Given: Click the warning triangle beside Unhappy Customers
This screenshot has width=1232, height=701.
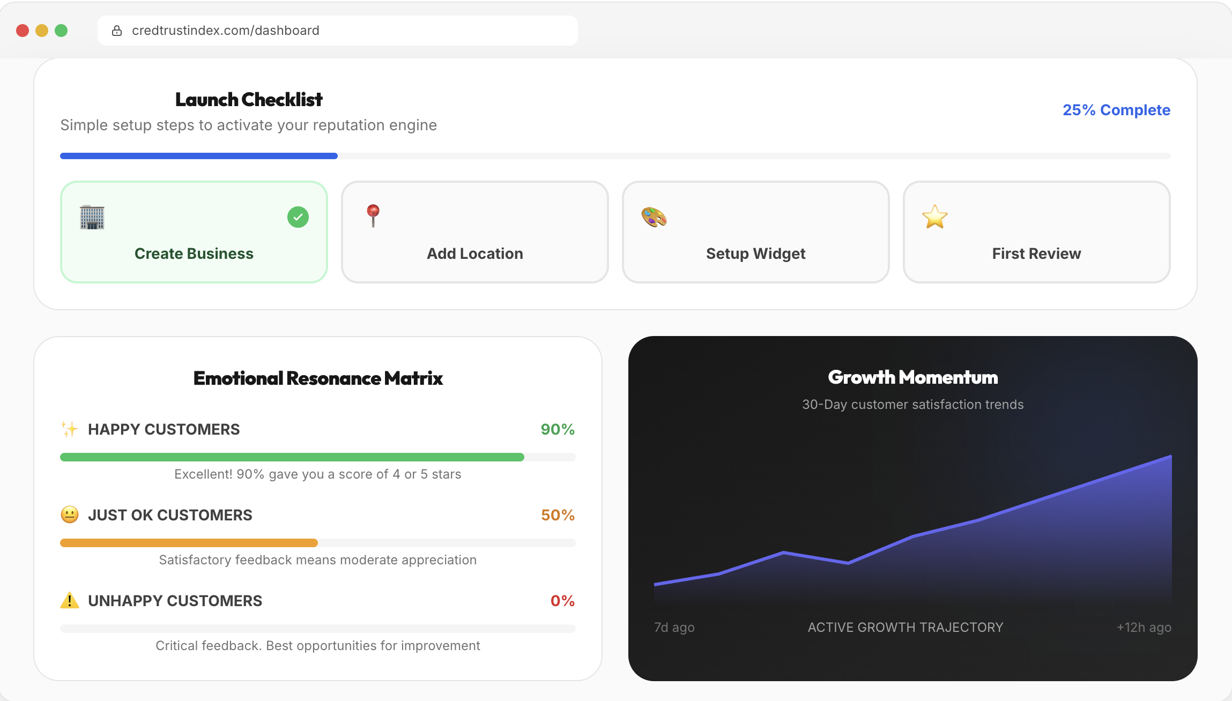Looking at the screenshot, I should click(70, 600).
